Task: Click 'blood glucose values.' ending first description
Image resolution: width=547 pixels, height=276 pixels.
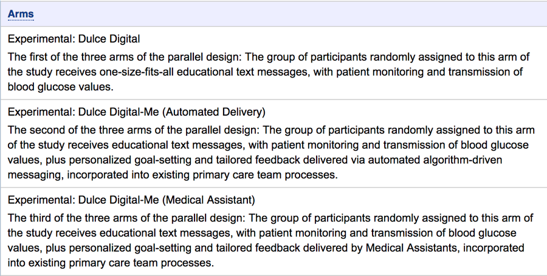Action: point(61,87)
